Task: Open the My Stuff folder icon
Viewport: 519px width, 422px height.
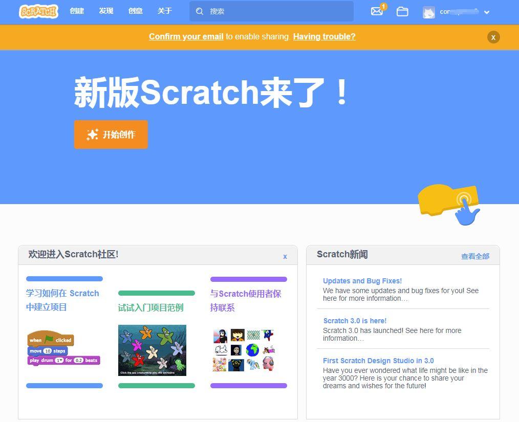Action: point(402,12)
